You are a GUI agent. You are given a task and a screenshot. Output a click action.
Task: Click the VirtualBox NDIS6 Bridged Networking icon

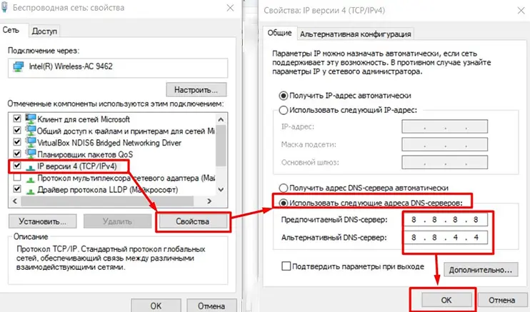(31, 142)
